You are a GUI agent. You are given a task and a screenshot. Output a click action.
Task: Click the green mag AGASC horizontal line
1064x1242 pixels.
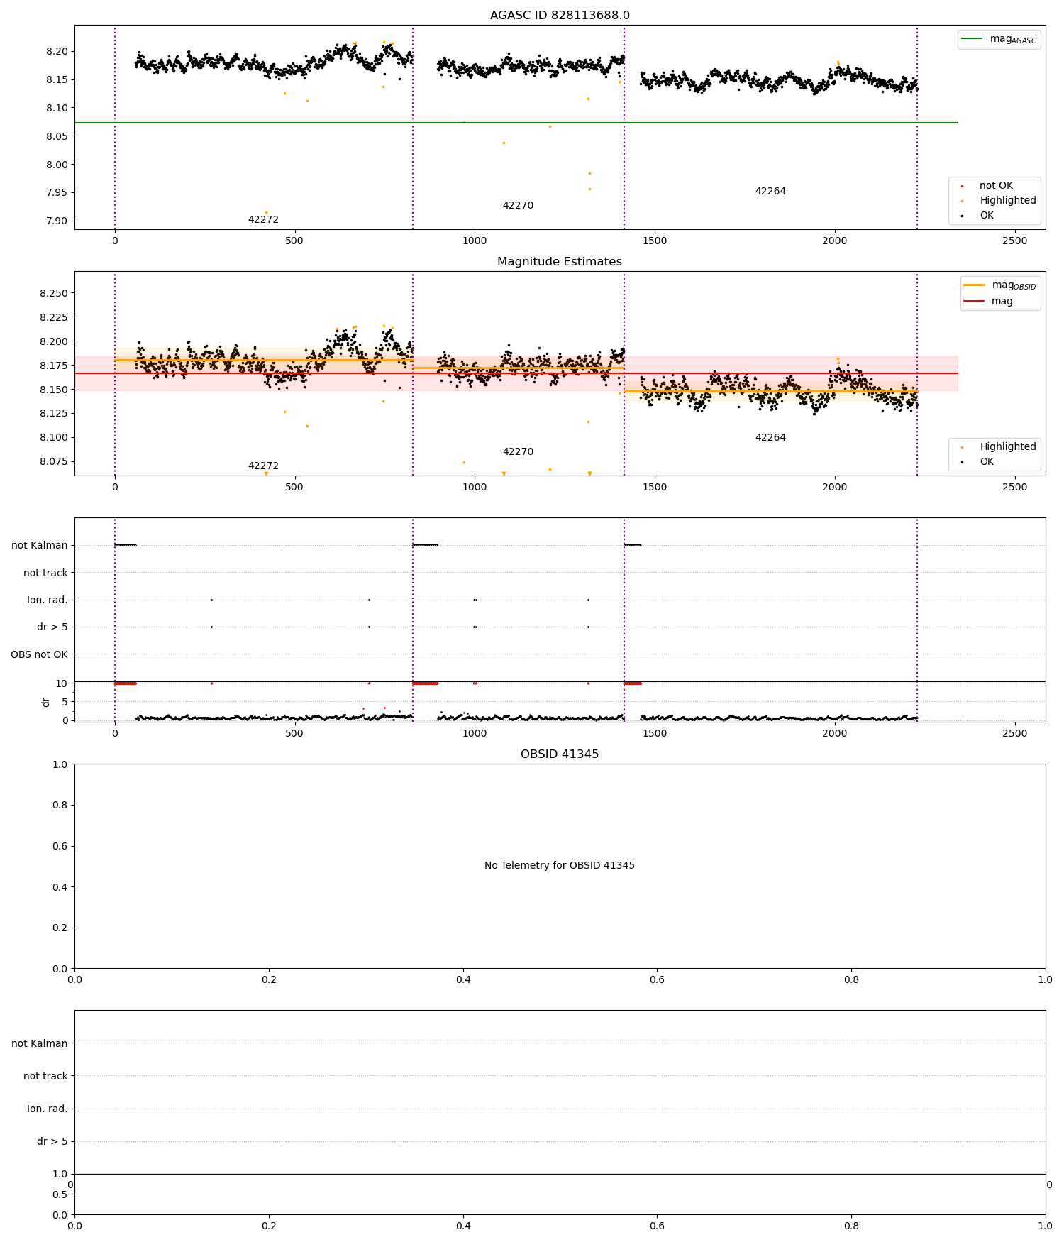[516, 123]
